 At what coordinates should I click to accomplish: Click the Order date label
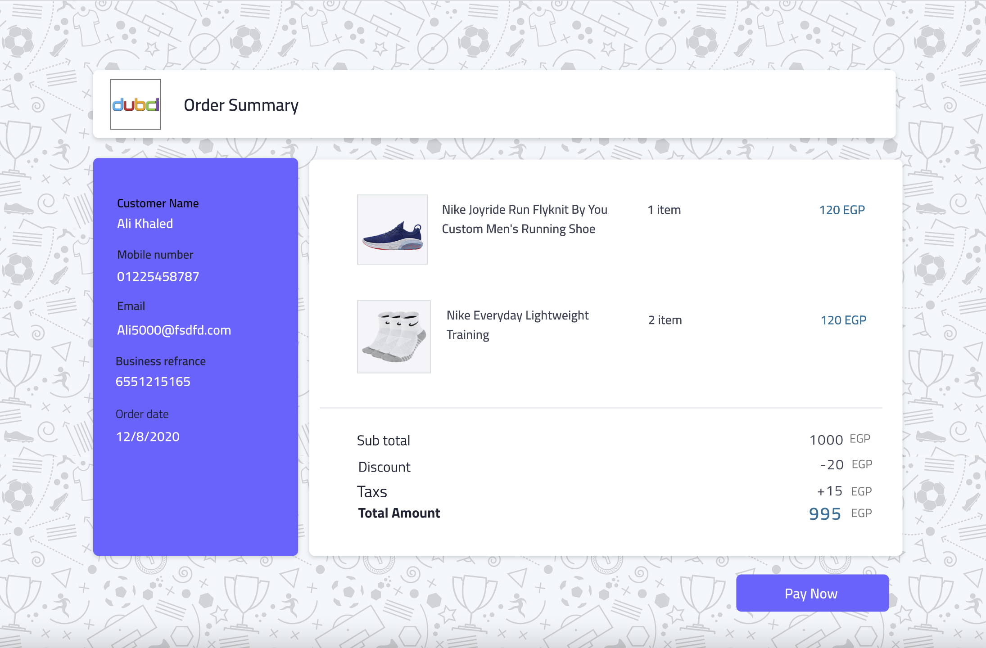point(142,414)
